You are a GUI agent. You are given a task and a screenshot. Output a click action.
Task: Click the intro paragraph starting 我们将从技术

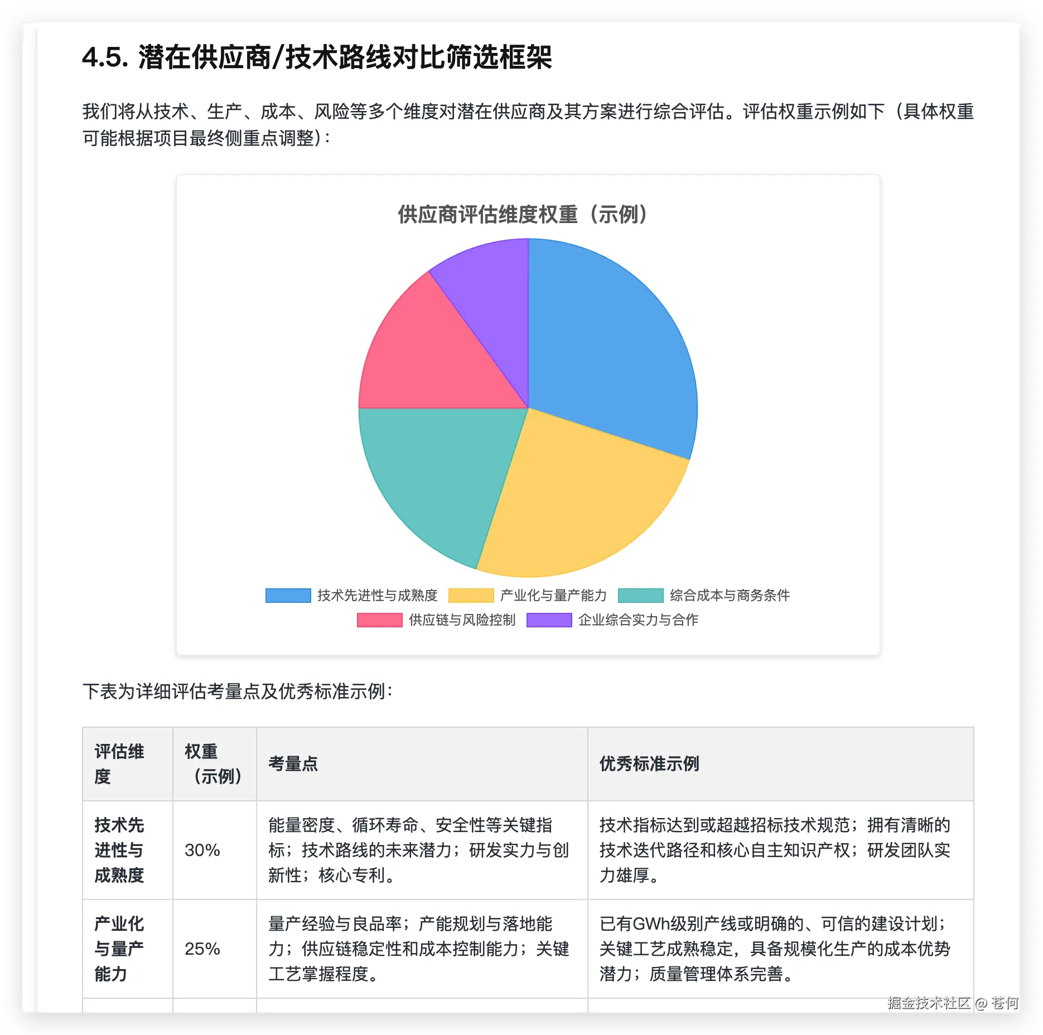(x=528, y=124)
